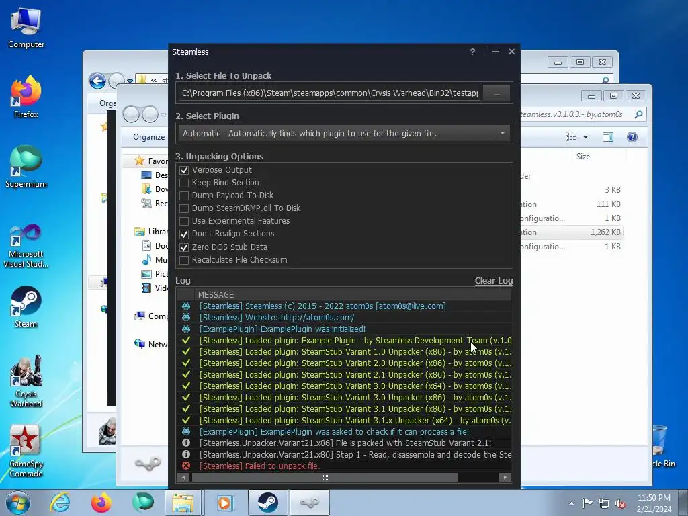688x516 pixels.
Task: Select 'SteamStub Variant 1.0 Unpacker (x86)' log row
Action: point(345,352)
